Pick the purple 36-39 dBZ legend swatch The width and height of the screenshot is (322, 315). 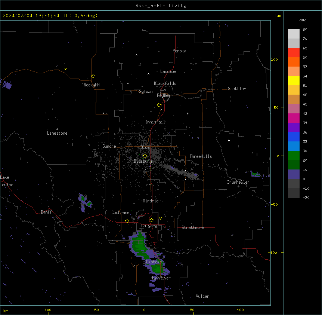[294, 128]
